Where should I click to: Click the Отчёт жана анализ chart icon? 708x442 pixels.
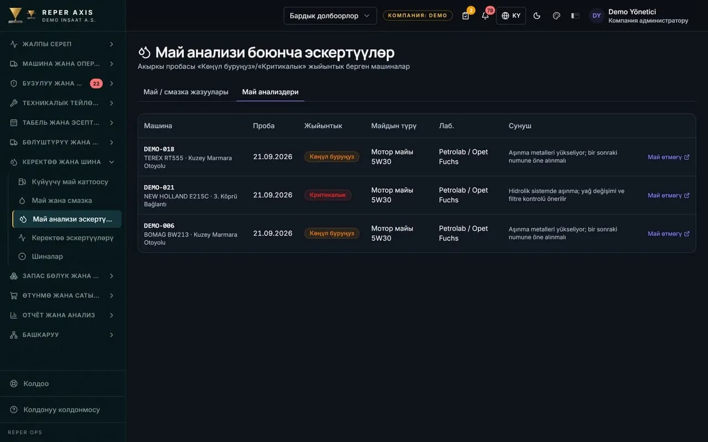14,315
